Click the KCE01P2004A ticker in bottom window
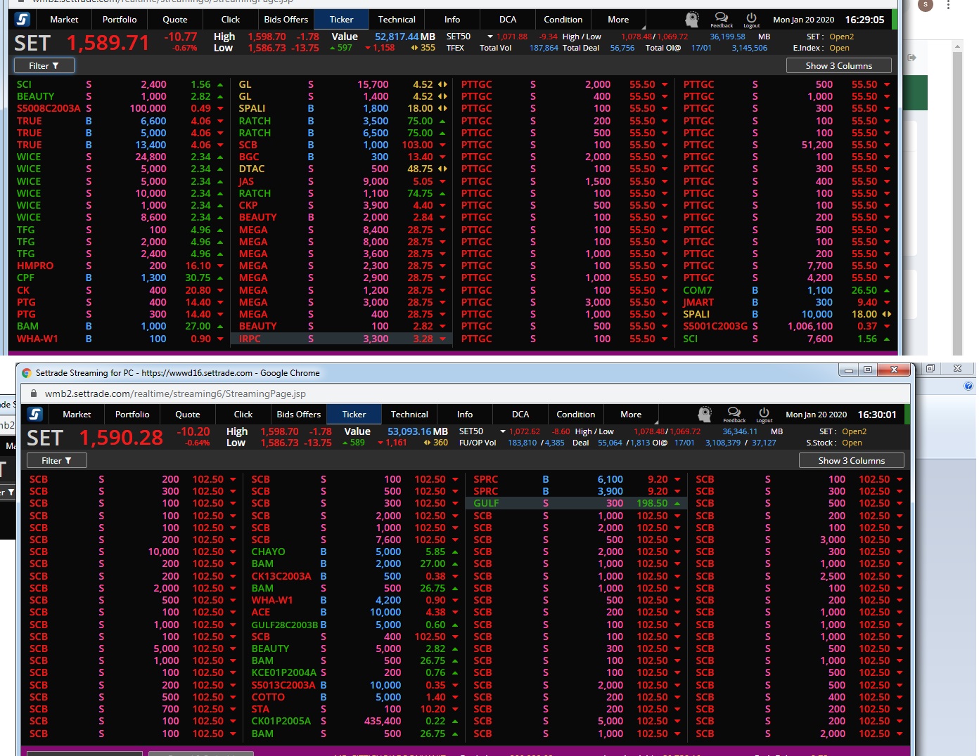Image resolution: width=979 pixels, height=756 pixels. 284,672
